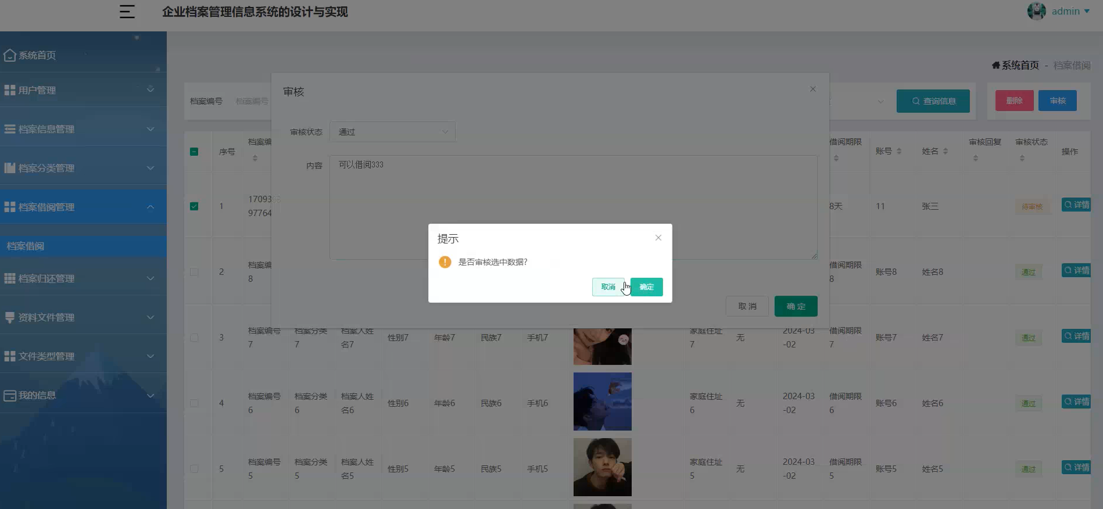Uncheck the row 1 checkbox

point(194,206)
